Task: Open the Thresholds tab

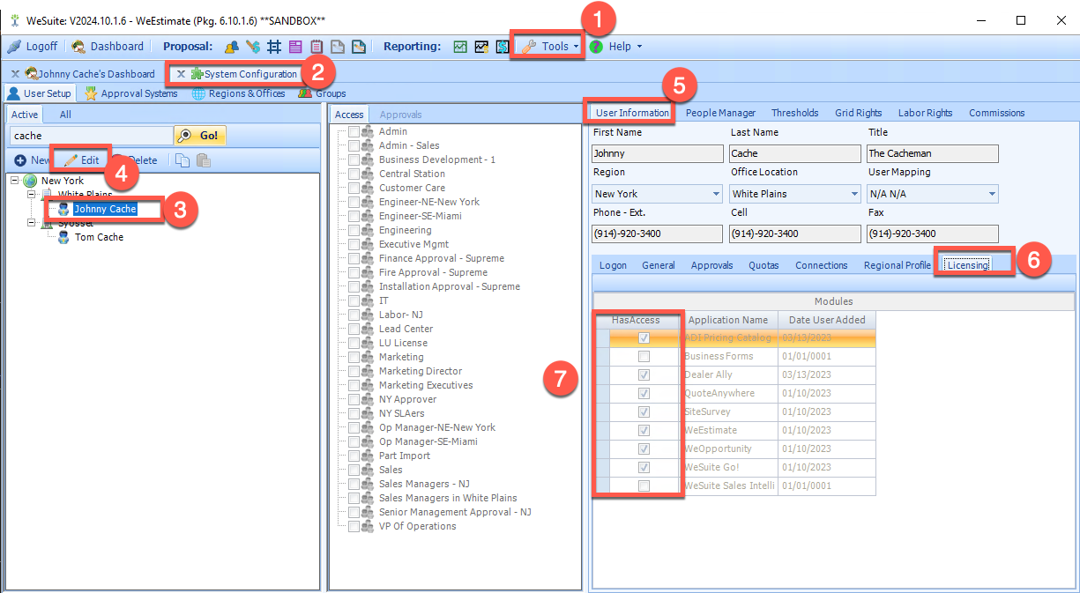Action: pos(795,113)
